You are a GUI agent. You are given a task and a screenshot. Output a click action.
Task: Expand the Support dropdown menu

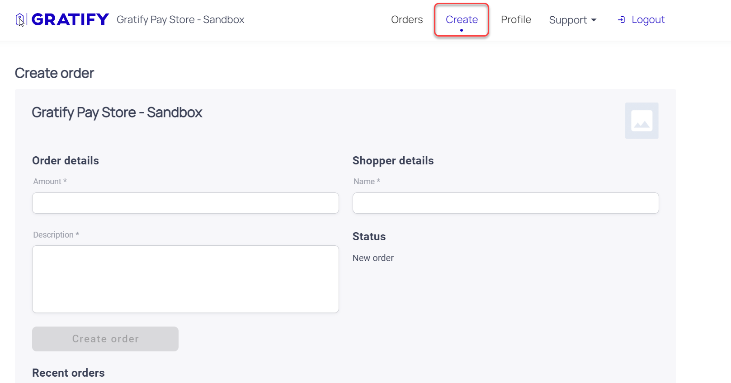pos(573,20)
